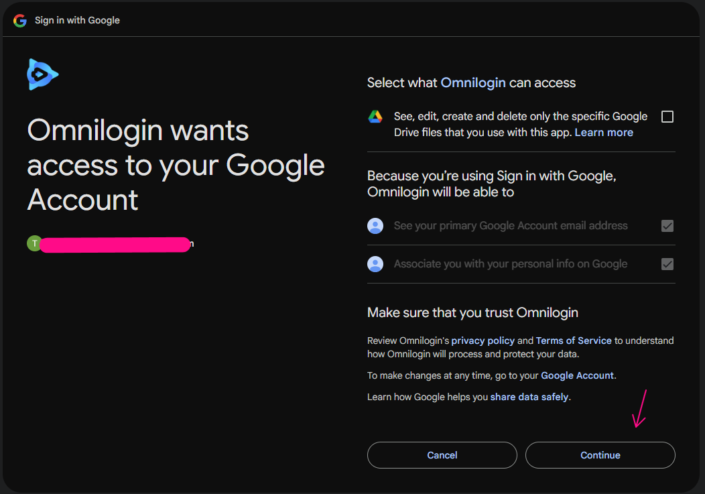This screenshot has height=494, width=705.
Task: Click the green T account avatar
Action: tap(34, 243)
